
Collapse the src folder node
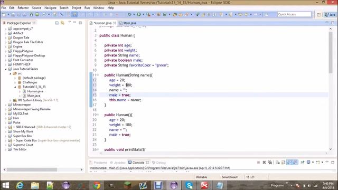10,73
